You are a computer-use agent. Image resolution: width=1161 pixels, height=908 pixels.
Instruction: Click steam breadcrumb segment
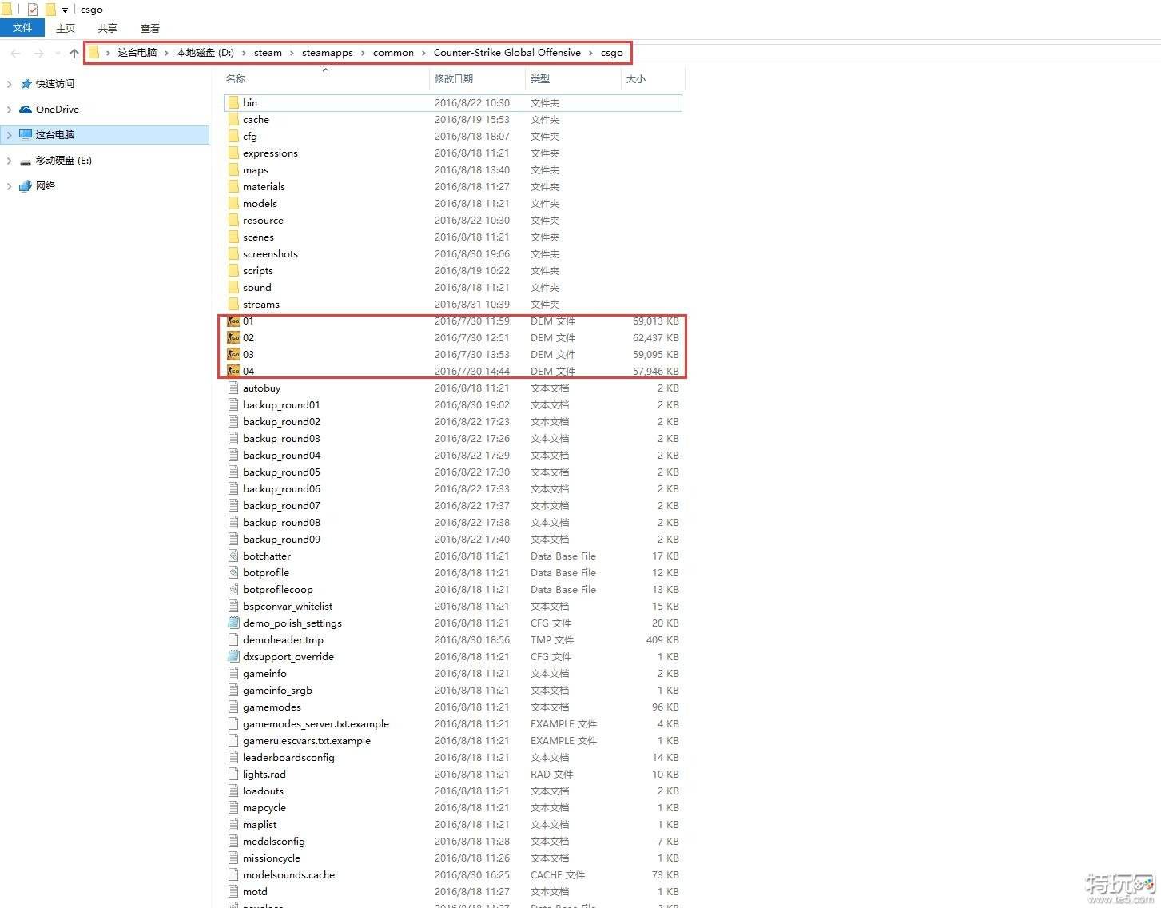click(x=268, y=53)
